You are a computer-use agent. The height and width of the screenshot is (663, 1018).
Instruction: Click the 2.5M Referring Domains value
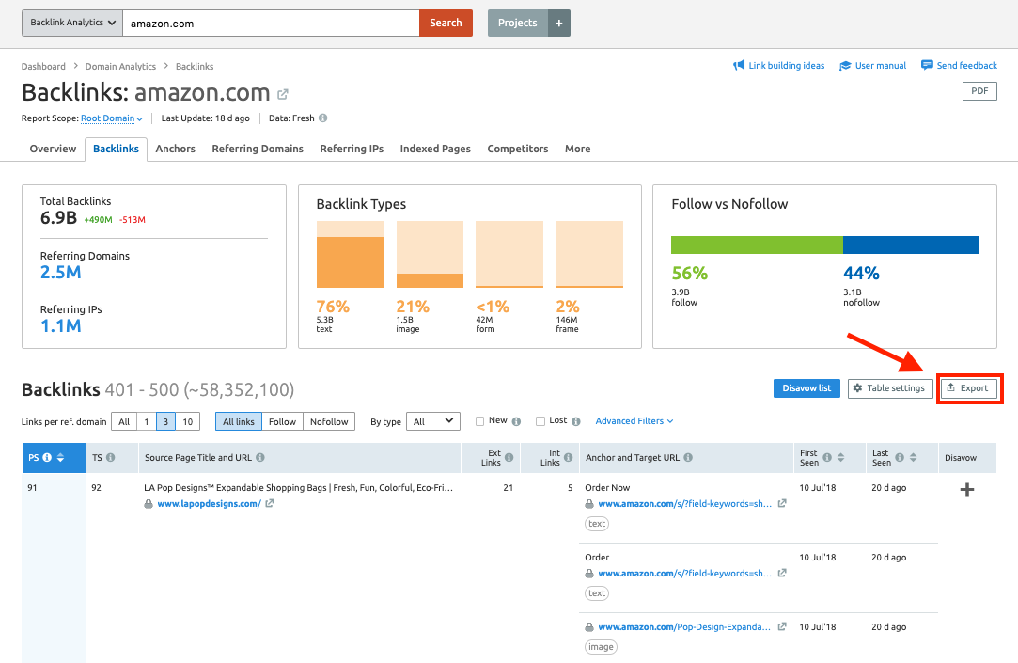pyautogui.click(x=61, y=273)
